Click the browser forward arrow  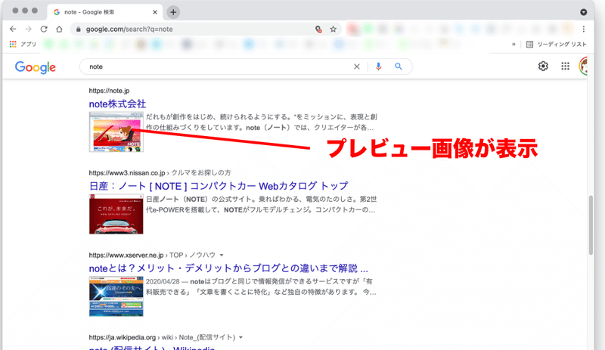[x=28, y=29]
